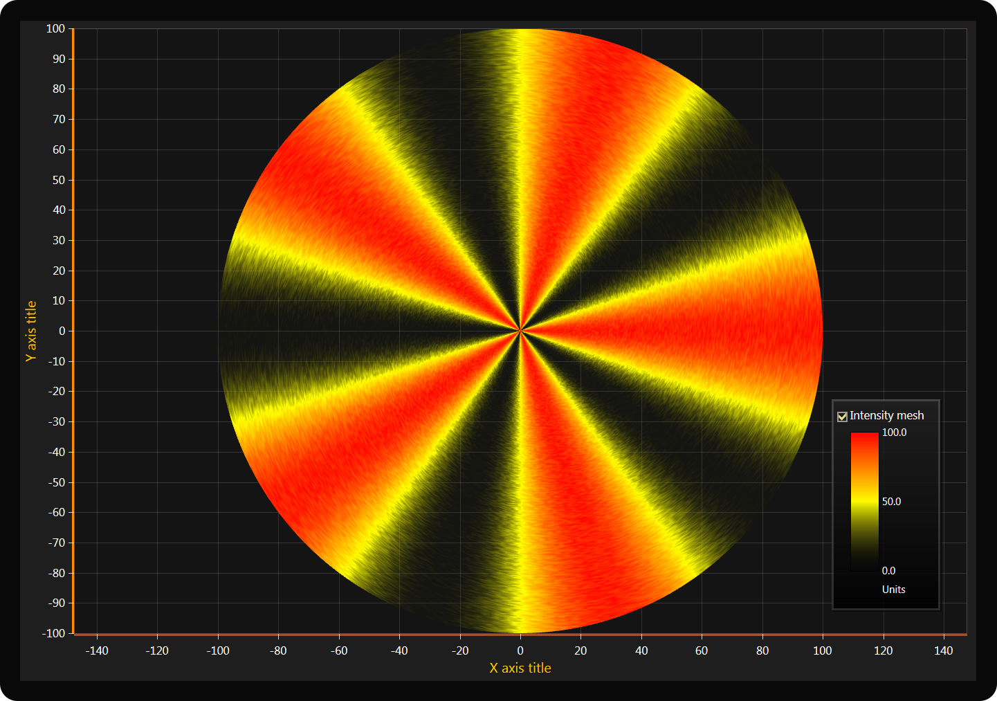Click the -140 tick on X axis
Image resolution: width=997 pixels, height=701 pixels.
pos(97,650)
